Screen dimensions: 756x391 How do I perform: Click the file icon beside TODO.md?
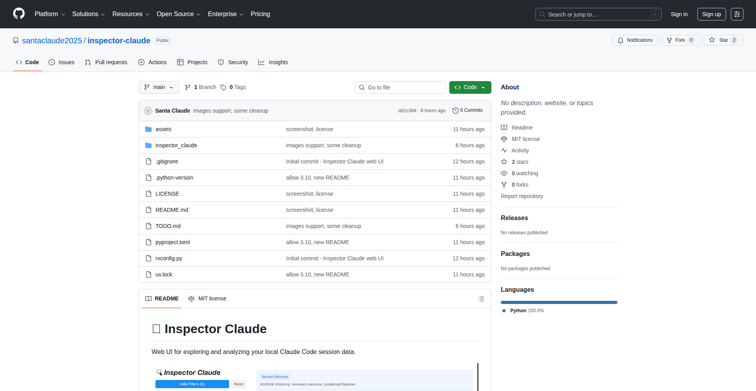click(x=148, y=226)
